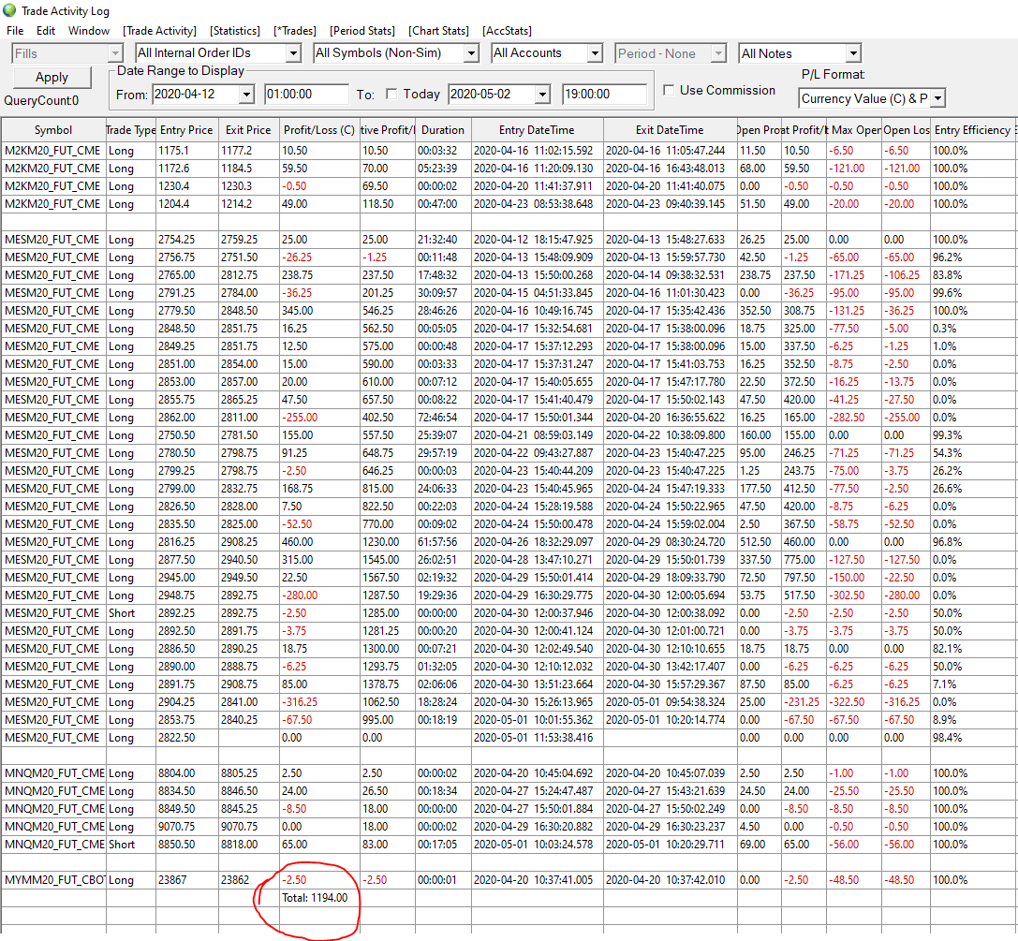
Task: Click the 1567.50 cumulative profit cell
Action: [388, 578]
